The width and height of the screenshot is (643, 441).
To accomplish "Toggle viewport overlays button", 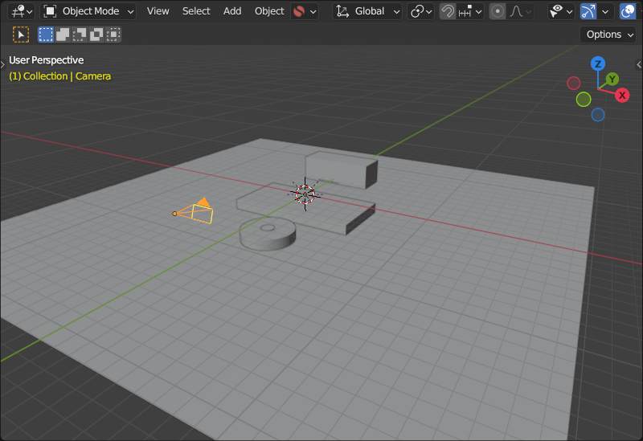I will (x=628, y=11).
